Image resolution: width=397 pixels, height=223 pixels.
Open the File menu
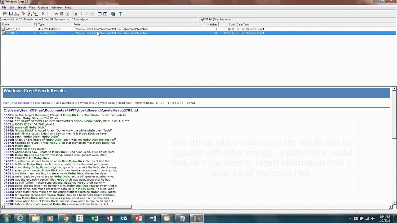tap(4, 7)
